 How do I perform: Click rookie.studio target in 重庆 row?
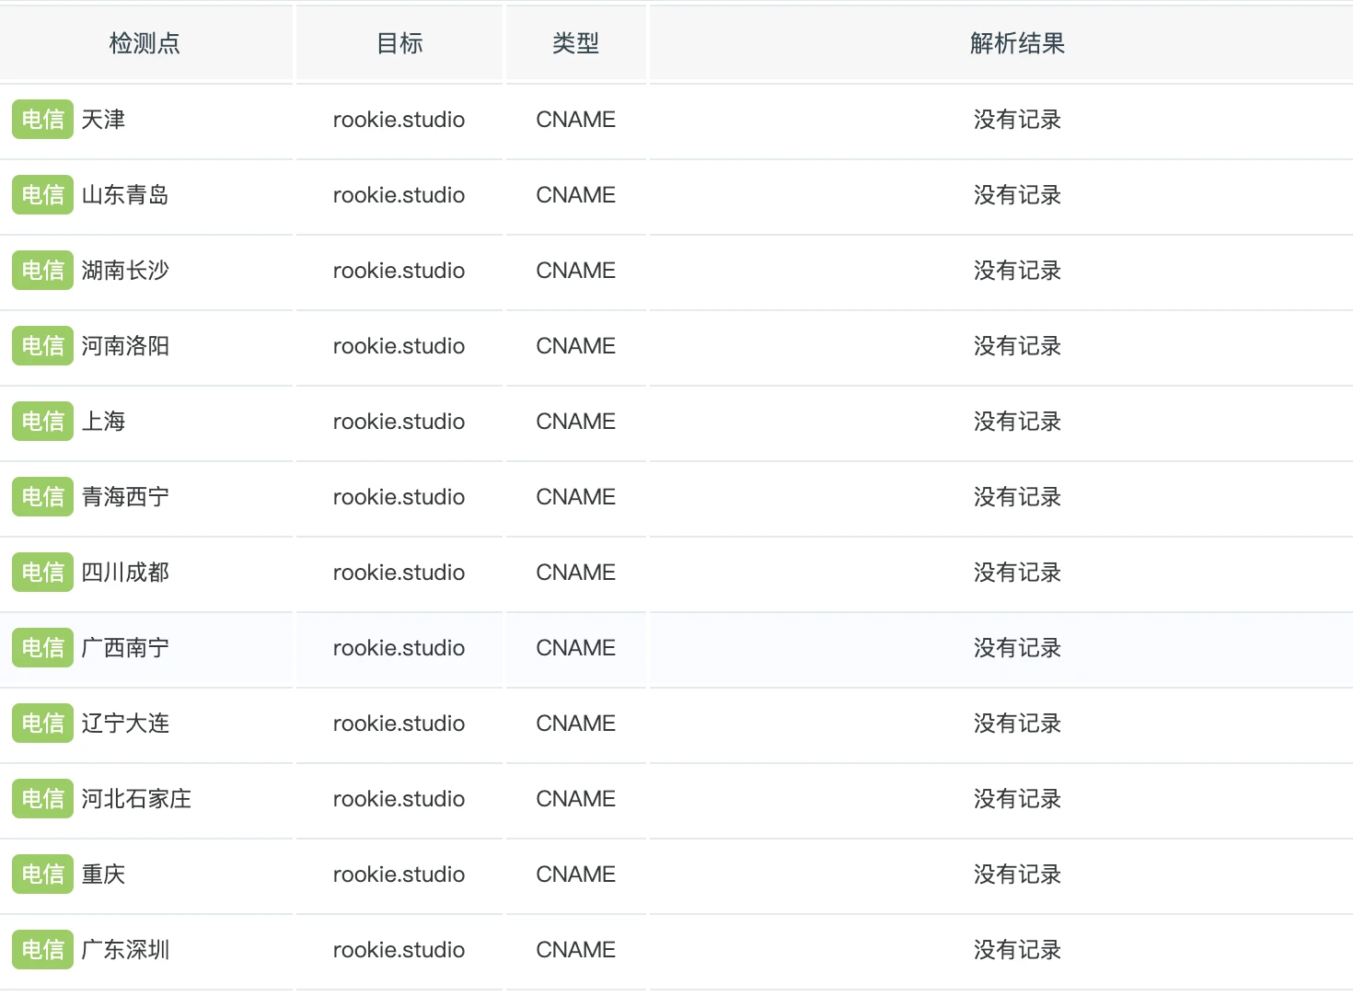[x=399, y=874]
